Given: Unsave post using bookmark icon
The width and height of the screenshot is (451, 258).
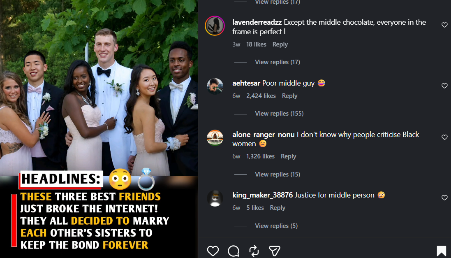Looking at the screenshot, I should pyautogui.click(x=441, y=251).
